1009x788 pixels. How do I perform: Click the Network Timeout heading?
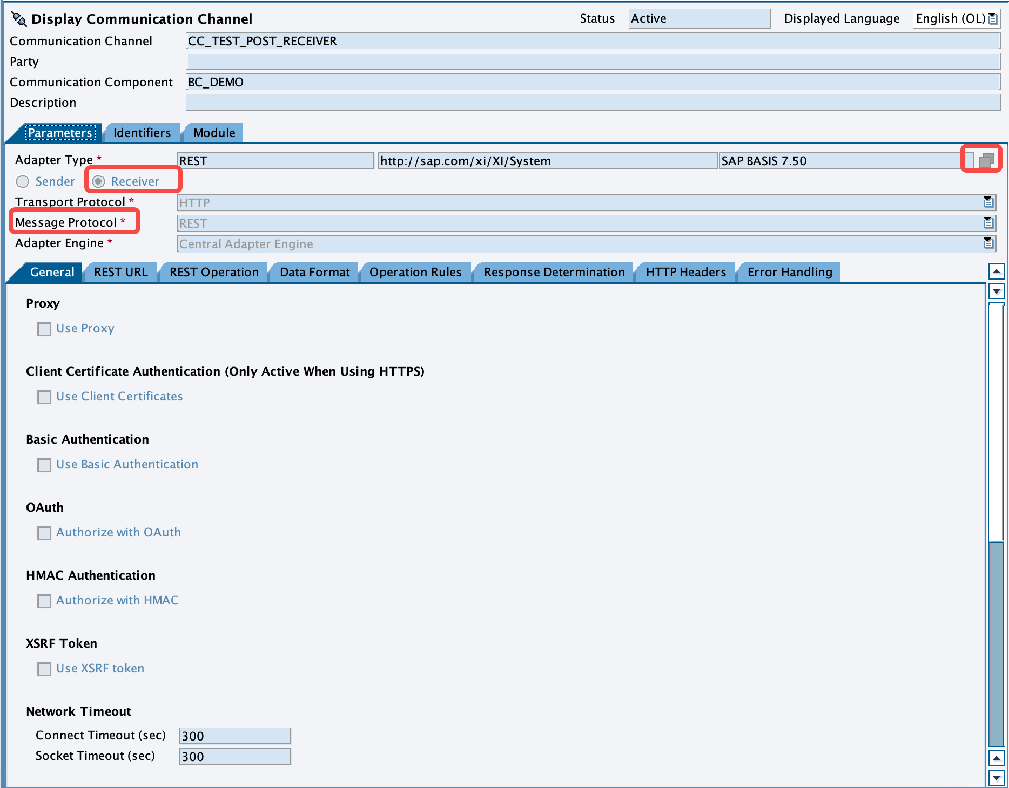(x=78, y=711)
